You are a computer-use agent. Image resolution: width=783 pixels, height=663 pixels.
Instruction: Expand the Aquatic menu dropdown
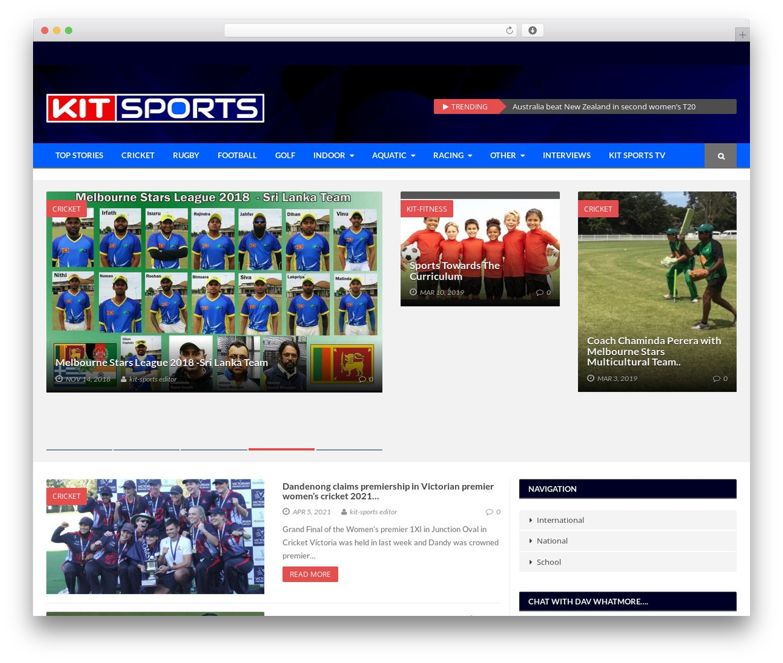(x=393, y=155)
